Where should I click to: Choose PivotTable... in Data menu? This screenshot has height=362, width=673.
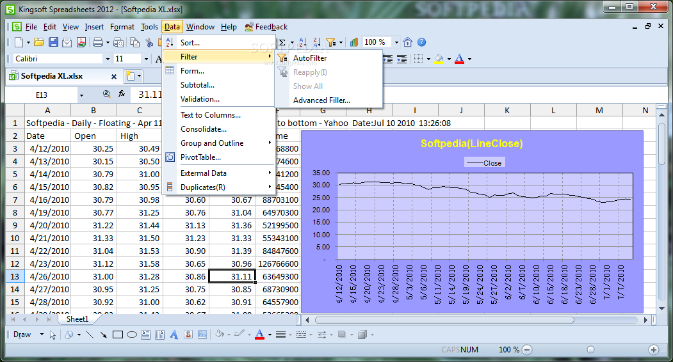219,157
